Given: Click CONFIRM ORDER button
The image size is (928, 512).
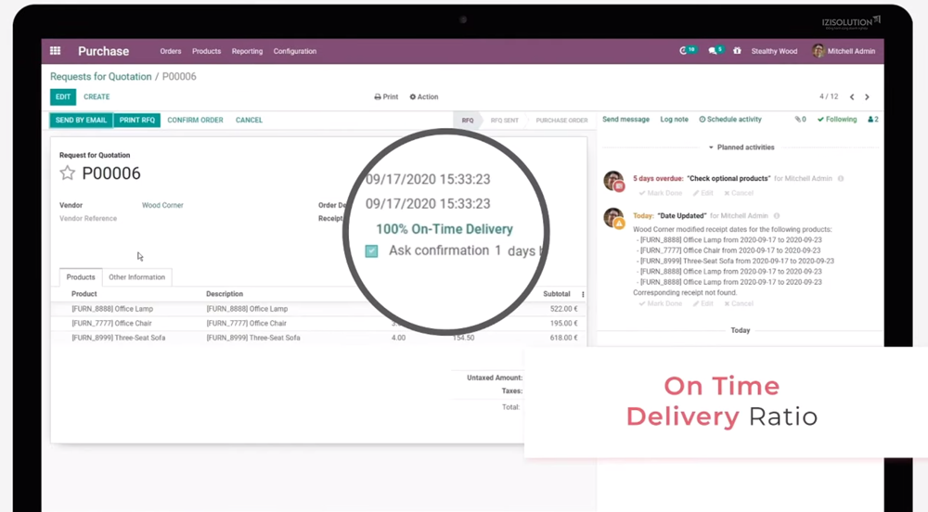Looking at the screenshot, I should (x=195, y=120).
